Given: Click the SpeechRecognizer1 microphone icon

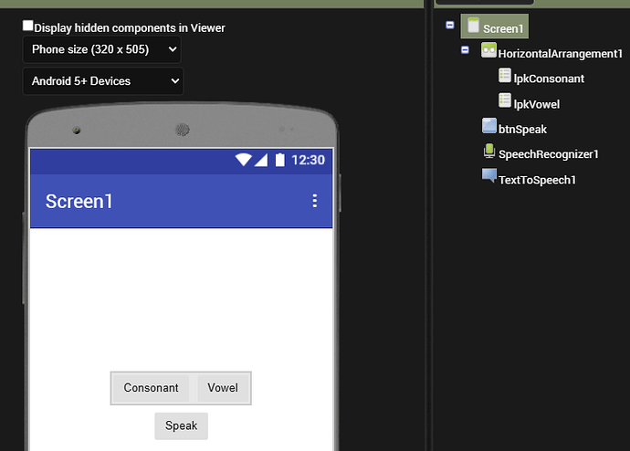Looking at the screenshot, I should tap(488, 153).
